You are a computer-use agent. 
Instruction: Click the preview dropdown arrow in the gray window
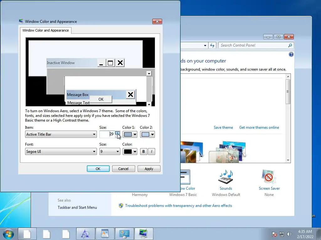click(149, 73)
